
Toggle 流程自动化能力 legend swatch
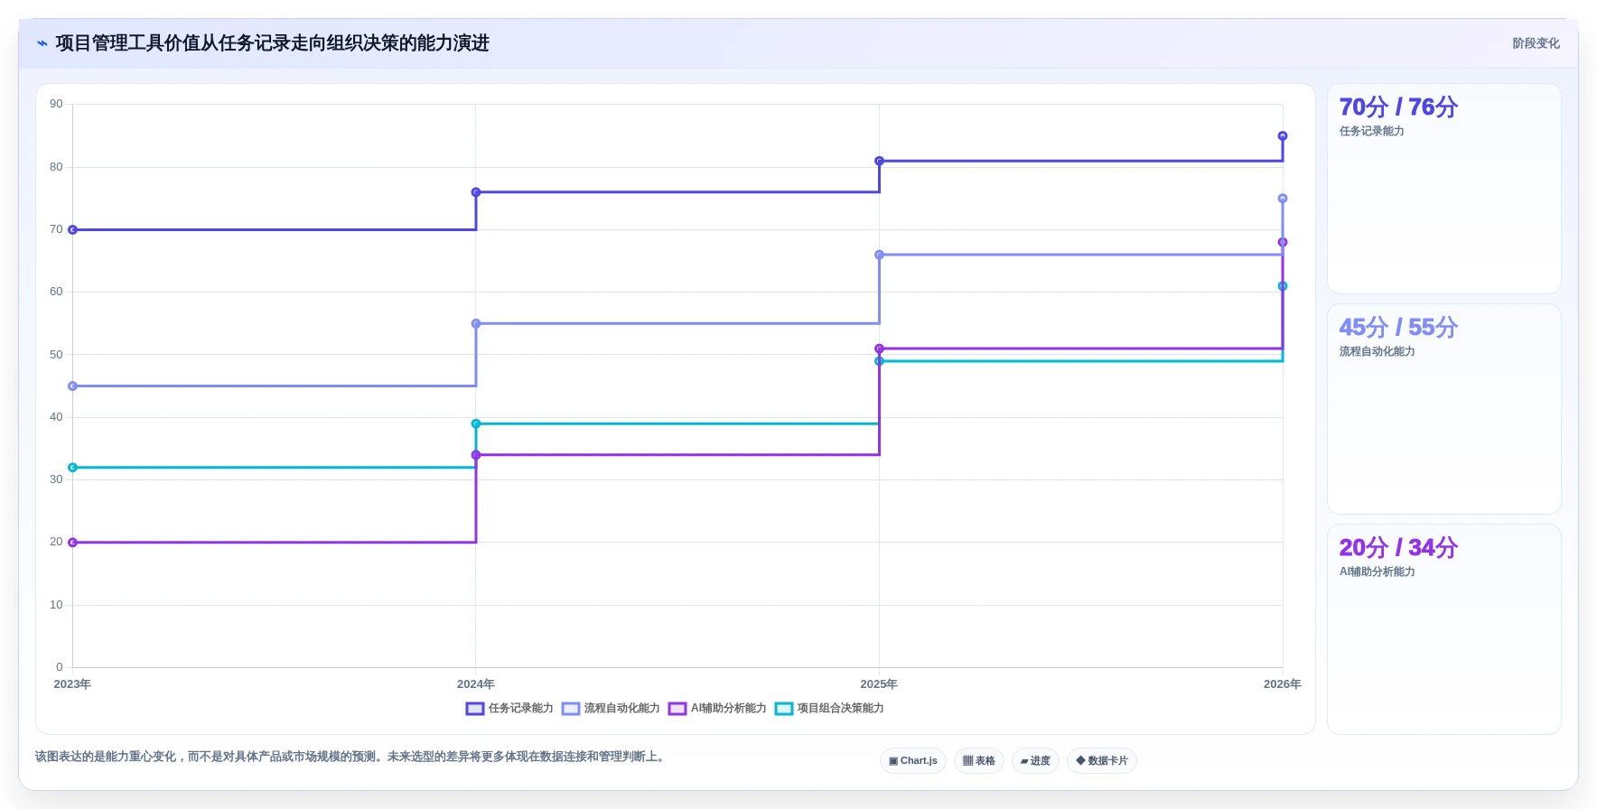[x=571, y=709]
